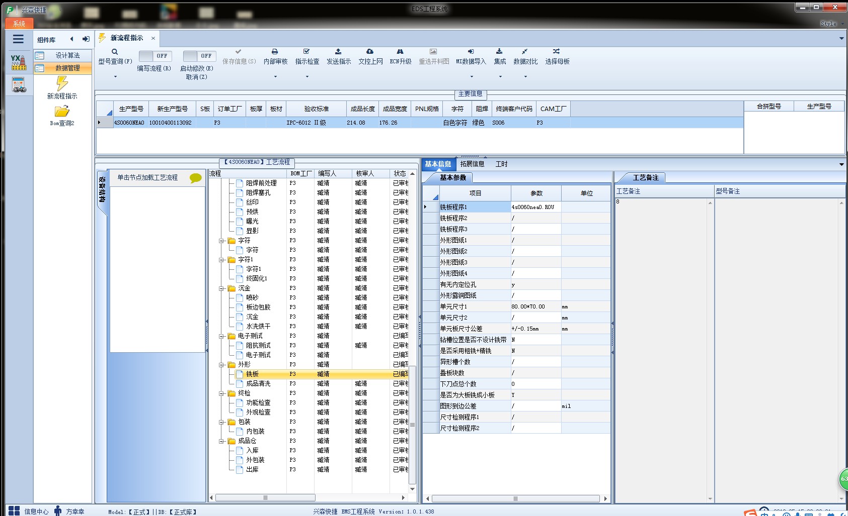Click the user icon beside 方幸幸
The image size is (848, 516).
[58, 511]
